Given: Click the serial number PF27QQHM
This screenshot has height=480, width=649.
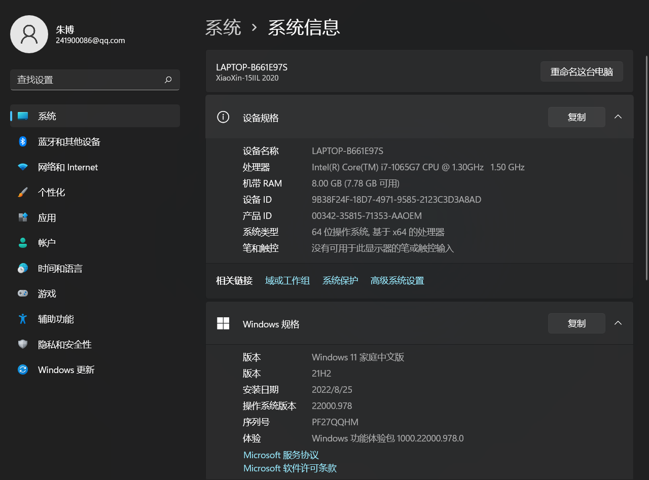Looking at the screenshot, I should (x=335, y=422).
